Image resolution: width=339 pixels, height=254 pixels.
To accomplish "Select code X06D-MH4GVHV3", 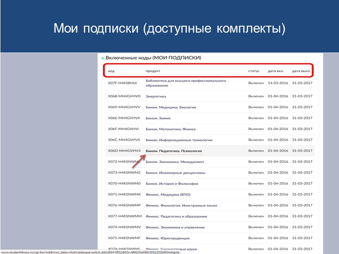I will click(124, 151).
